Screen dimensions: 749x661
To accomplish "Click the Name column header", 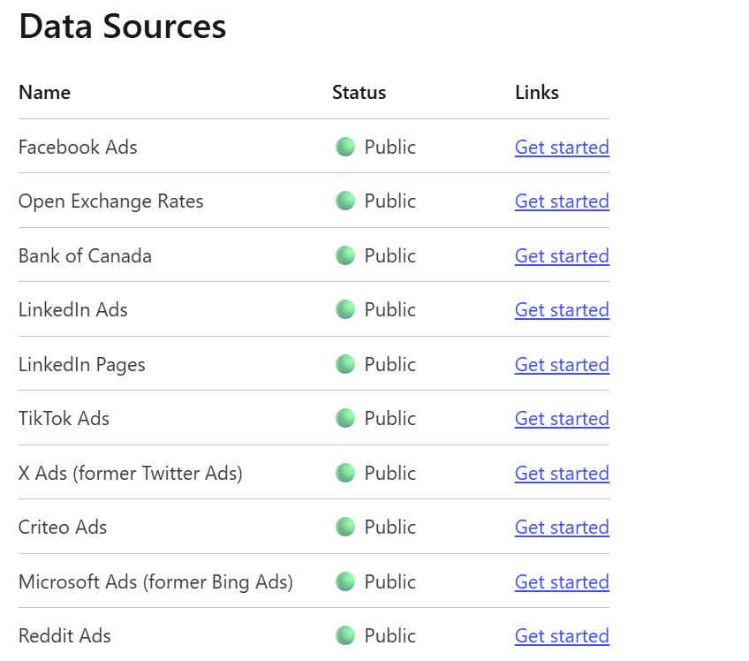I will pyautogui.click(x=44, y=92).
